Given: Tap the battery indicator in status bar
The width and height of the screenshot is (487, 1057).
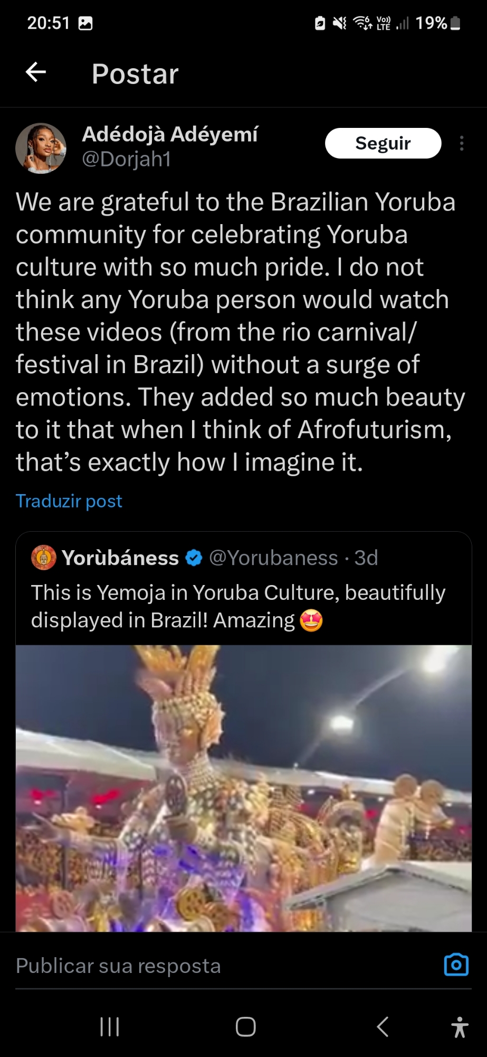Looking at the screenshot, I should 456,23.
